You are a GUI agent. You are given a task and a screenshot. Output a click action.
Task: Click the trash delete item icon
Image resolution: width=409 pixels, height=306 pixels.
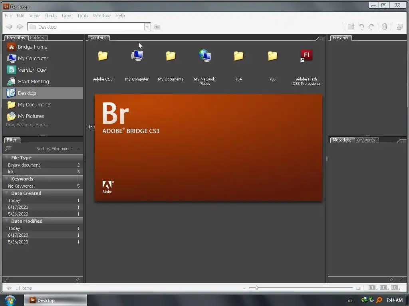click(x=385, y=27)
